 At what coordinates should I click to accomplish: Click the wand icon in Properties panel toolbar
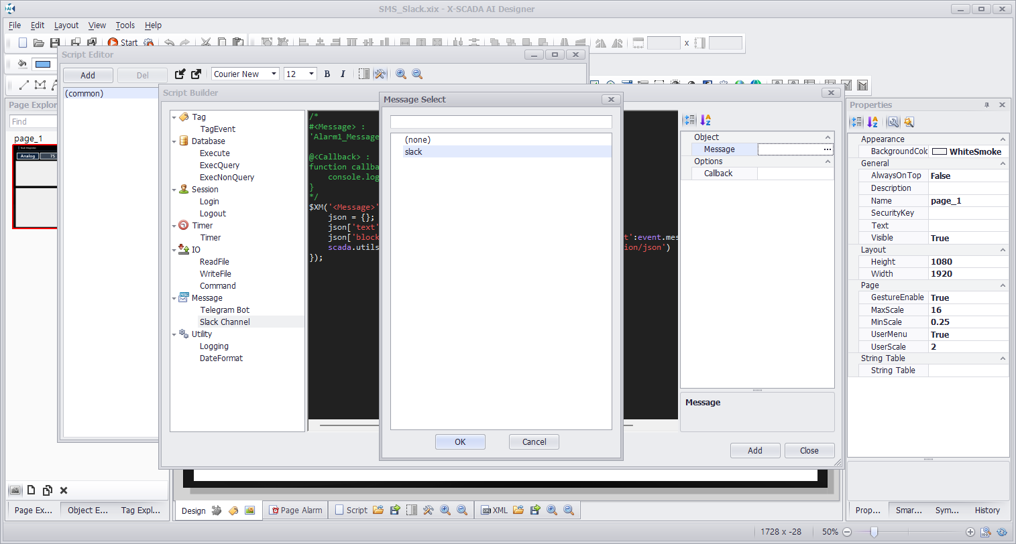tap(909, 122)
